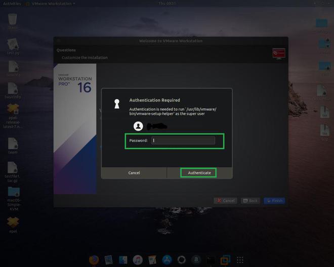Open the VMware Workstation app menu

(x=51, y=4)
